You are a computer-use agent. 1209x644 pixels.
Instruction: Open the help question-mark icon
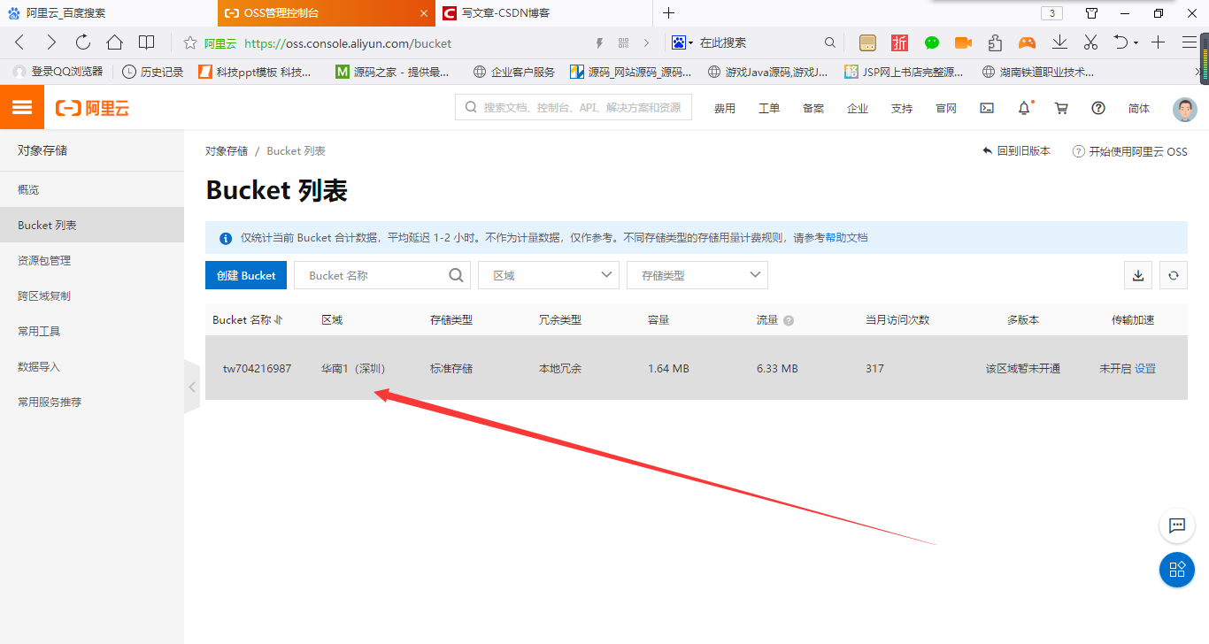(x=1097, y=107)
